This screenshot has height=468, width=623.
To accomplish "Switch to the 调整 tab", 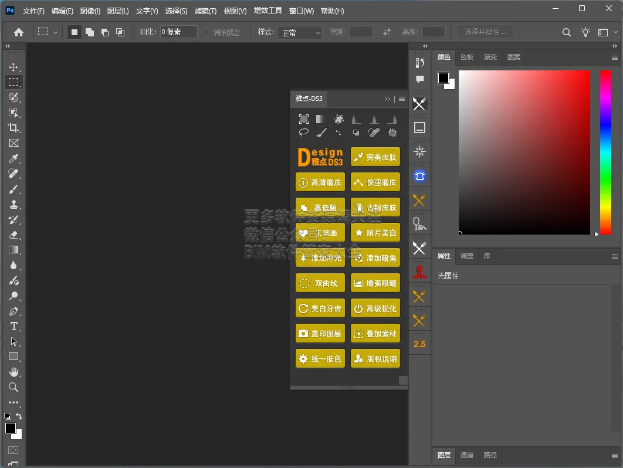I will (x=467, y=256).
